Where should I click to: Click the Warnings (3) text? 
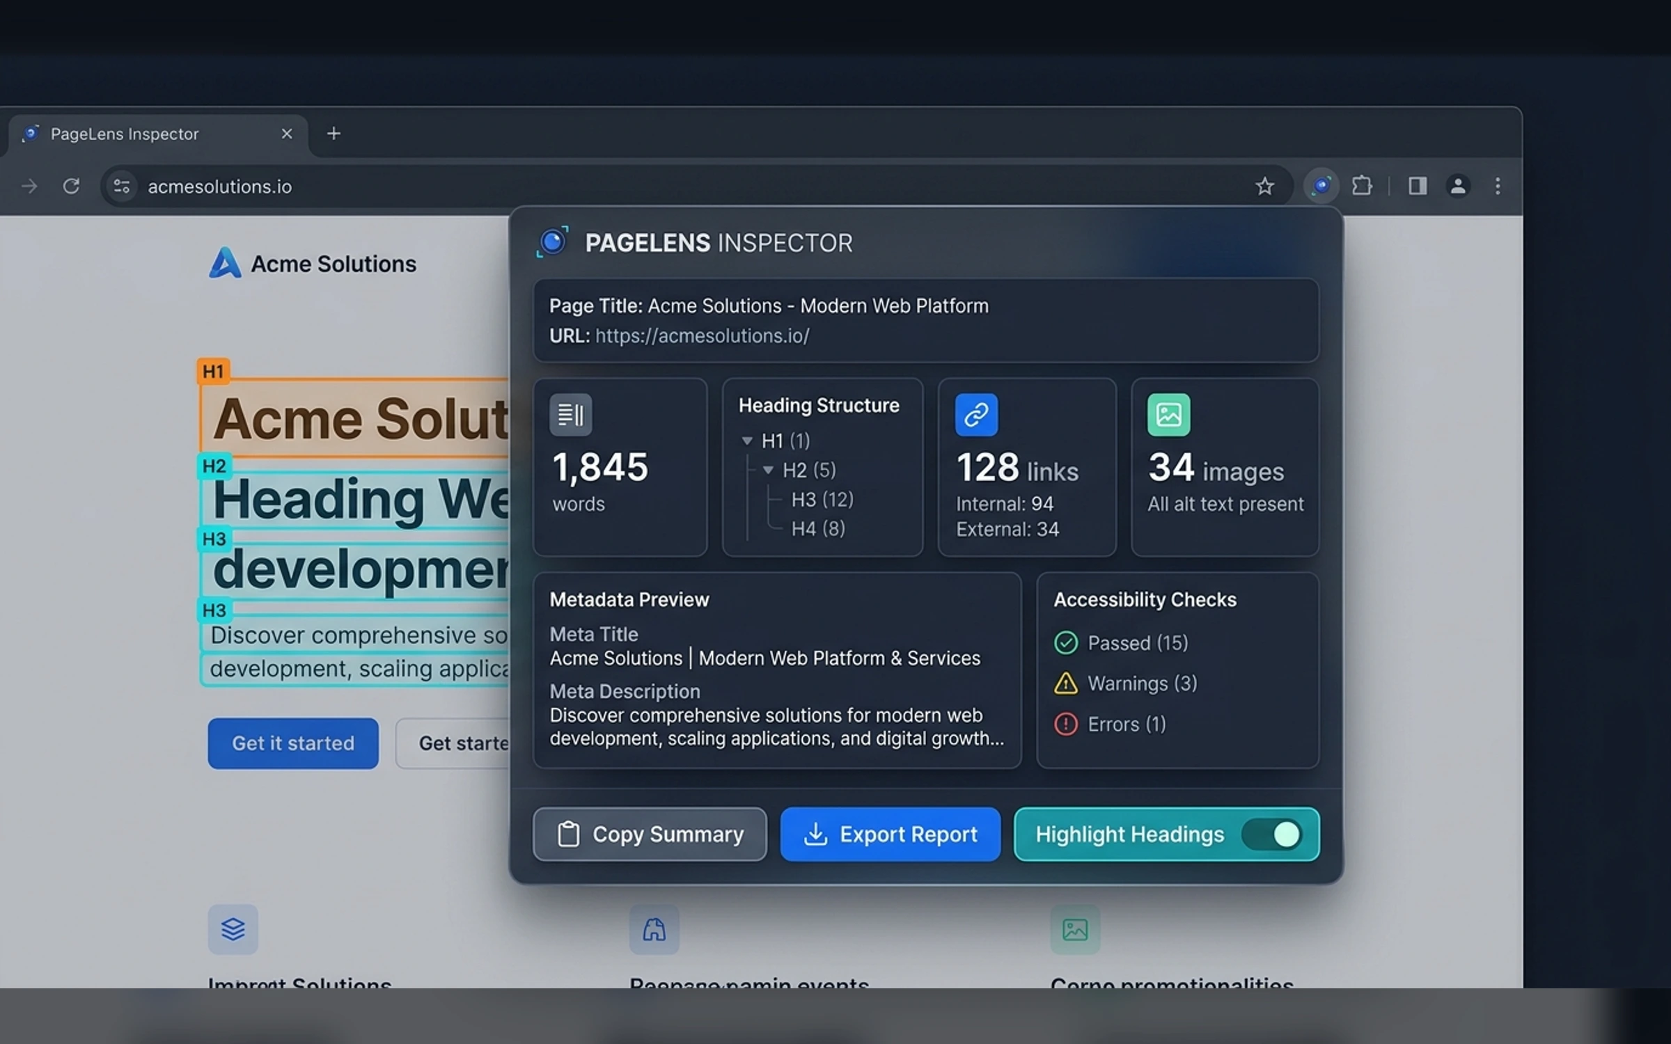pos(1142,683)
